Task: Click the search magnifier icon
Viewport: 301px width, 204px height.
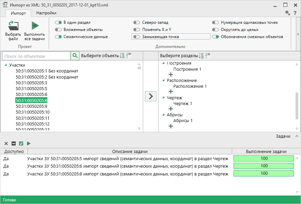Action: (75, 56)
